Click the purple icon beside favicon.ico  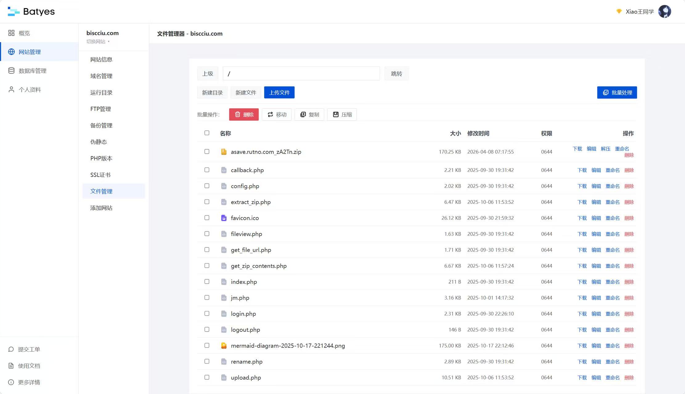(x=224, y=218)
